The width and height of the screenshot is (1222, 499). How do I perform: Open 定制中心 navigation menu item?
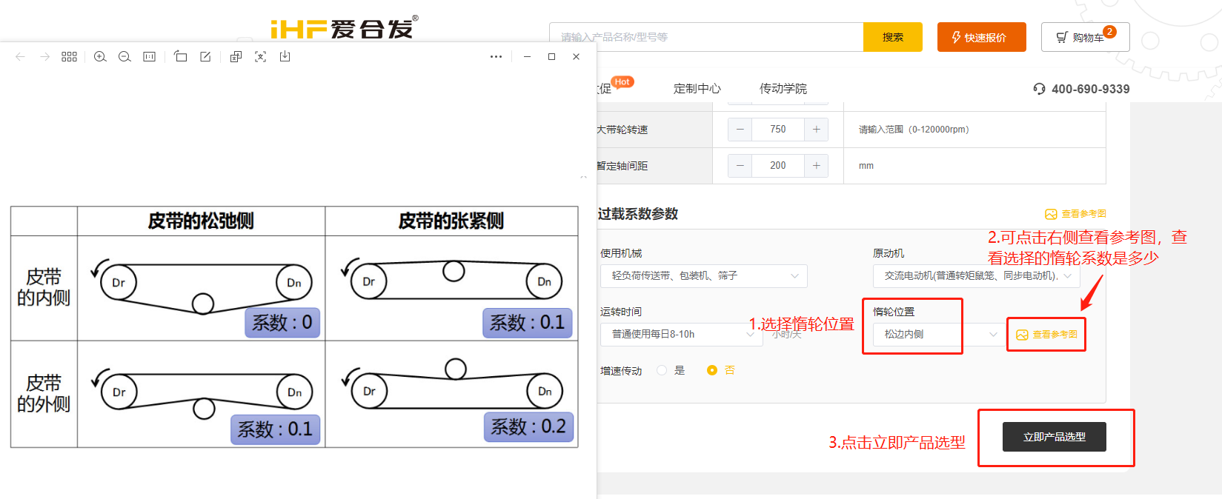coord(697,89)
